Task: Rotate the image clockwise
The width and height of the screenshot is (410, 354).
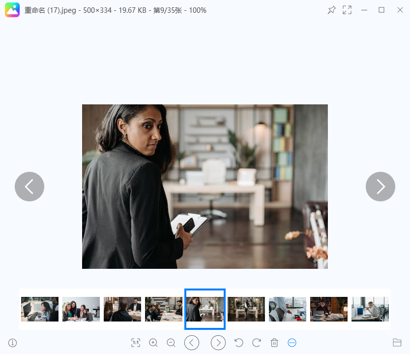Action: 257,343
